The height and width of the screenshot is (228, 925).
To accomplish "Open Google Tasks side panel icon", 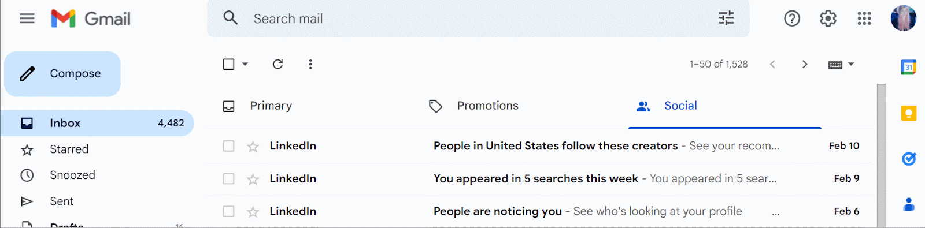I will pyautogui.click(x=909, y=158).
